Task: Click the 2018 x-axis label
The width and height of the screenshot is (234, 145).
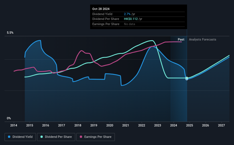Action: click(78, 125)
